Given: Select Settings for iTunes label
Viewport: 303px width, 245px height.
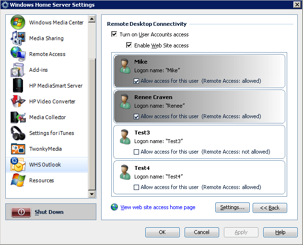Looking at the screenshot, I should [x=52, y=133].
